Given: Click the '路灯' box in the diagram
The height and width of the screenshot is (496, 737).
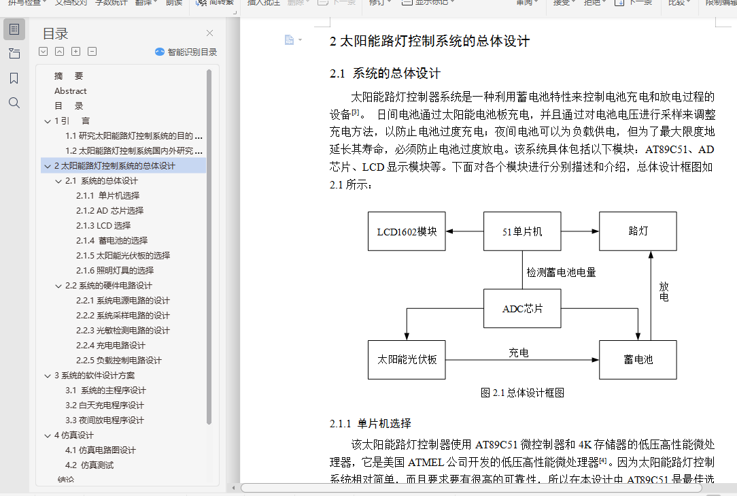Looking at the screenshot, I should click(638, 231).
